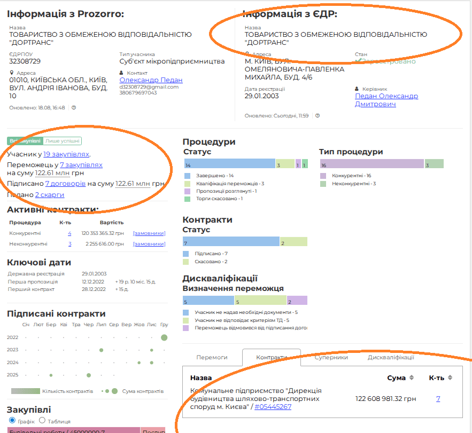Click the person icon next to Керівник
The image size is (472, 433).
[357, 89]
